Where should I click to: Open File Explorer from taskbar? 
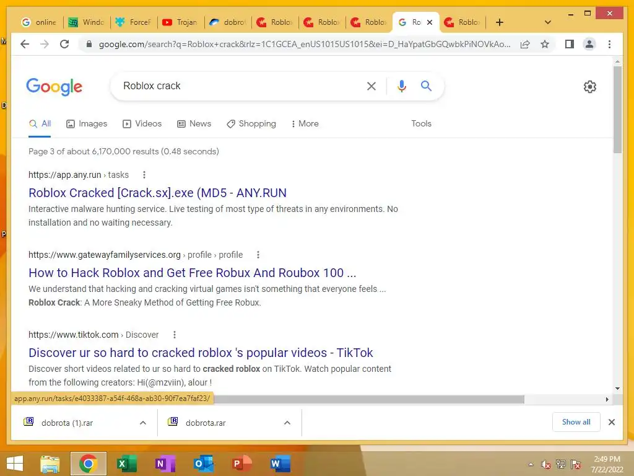[x=50, y=464]
